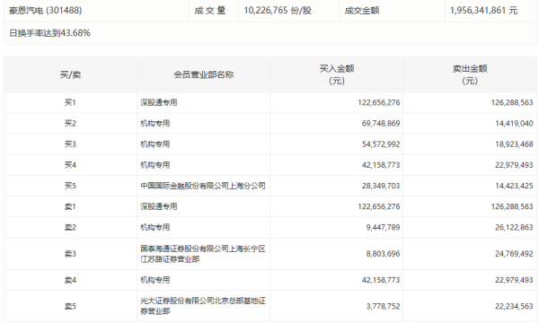The height and width of the screenshot is (323, 539).
Task: Click buy amount 122,656,276 in 卖1 row
Action: pos(379,206)
